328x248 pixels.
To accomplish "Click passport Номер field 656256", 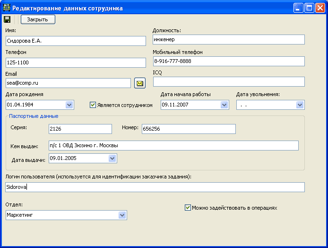I will [189, 129].
